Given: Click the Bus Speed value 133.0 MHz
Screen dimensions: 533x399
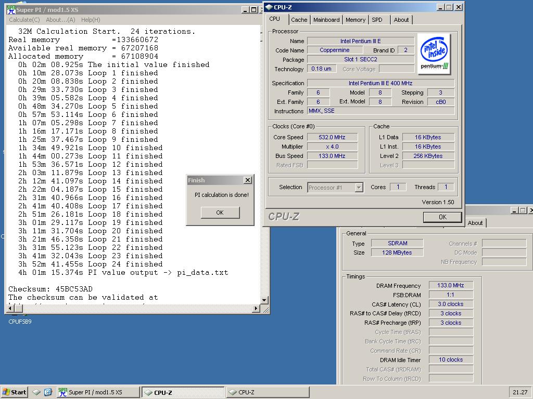Looking at the screenshot, I should (x=332, y=156).
